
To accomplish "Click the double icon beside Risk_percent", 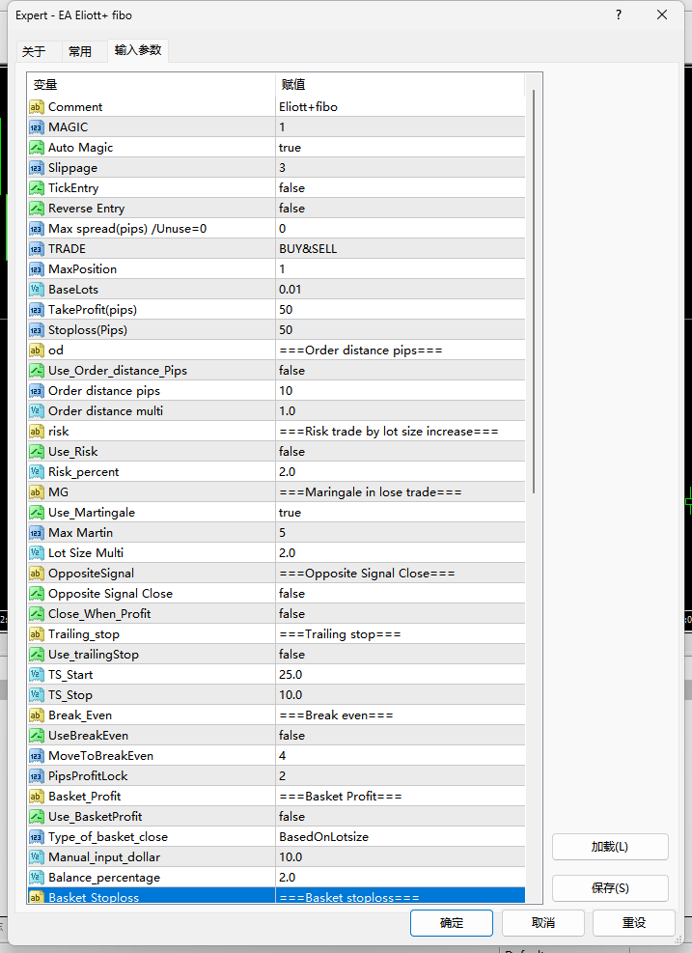I will (37, 471).
